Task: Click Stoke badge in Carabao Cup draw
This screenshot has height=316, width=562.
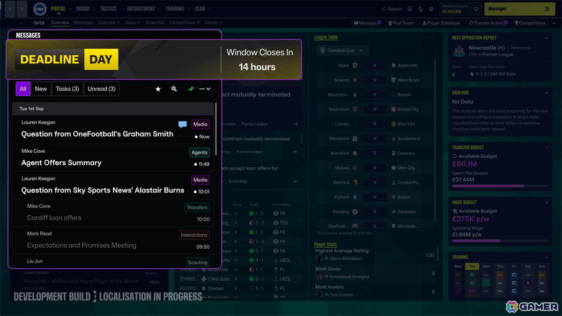Action: click(355, 66)
